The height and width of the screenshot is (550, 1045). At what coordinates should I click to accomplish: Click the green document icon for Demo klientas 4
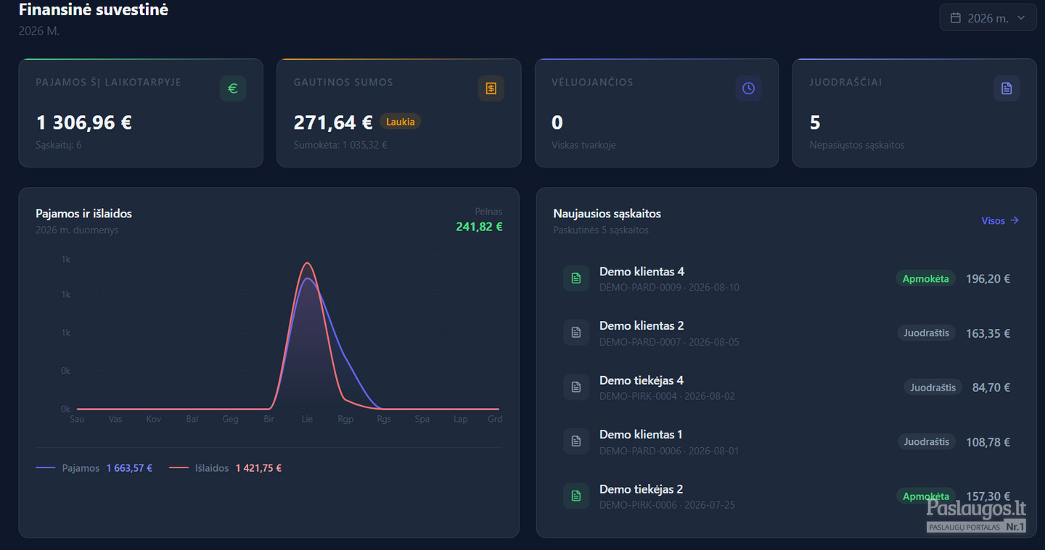click(576, 278)
